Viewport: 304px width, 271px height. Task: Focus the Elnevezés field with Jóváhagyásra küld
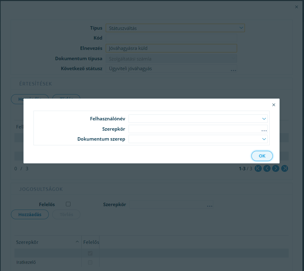(171, 48)
